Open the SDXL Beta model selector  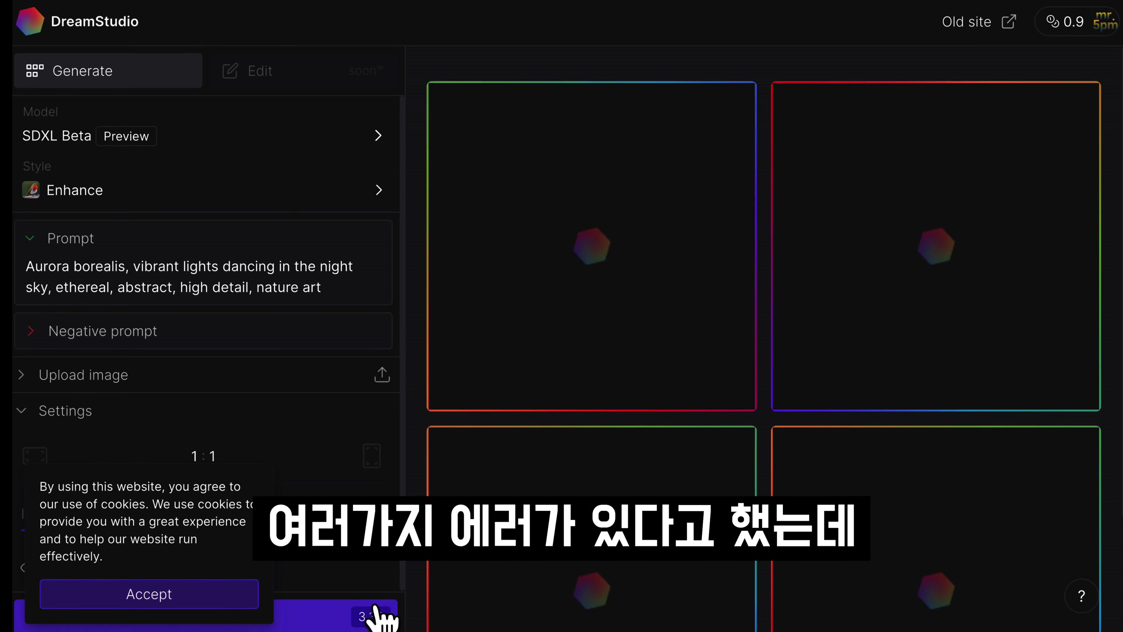(x=203, y=136)
